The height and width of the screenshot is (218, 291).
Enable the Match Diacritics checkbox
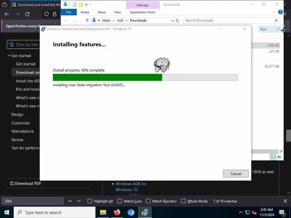[148, 201]
